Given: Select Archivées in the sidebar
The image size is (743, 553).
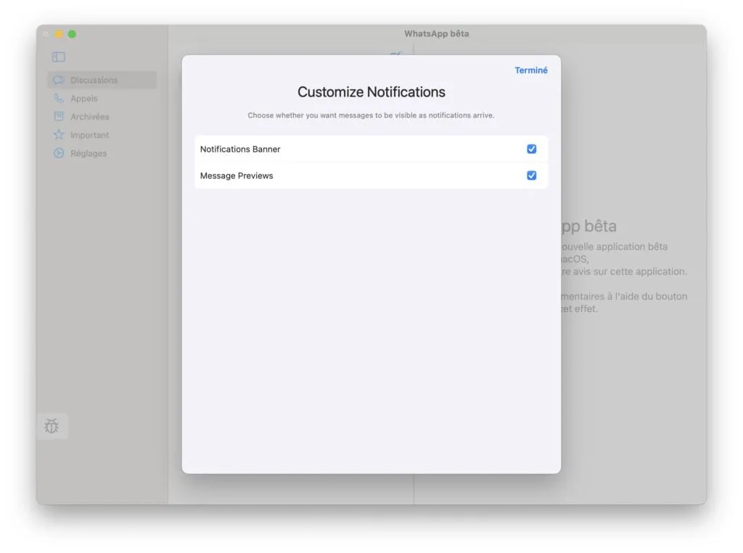Looking at the screenshot, I should (102, 117).
